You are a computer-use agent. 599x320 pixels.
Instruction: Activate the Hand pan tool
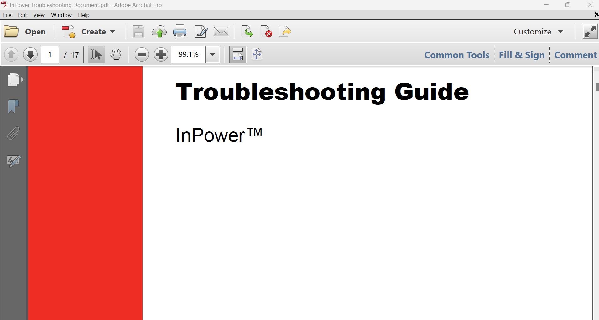116,55
